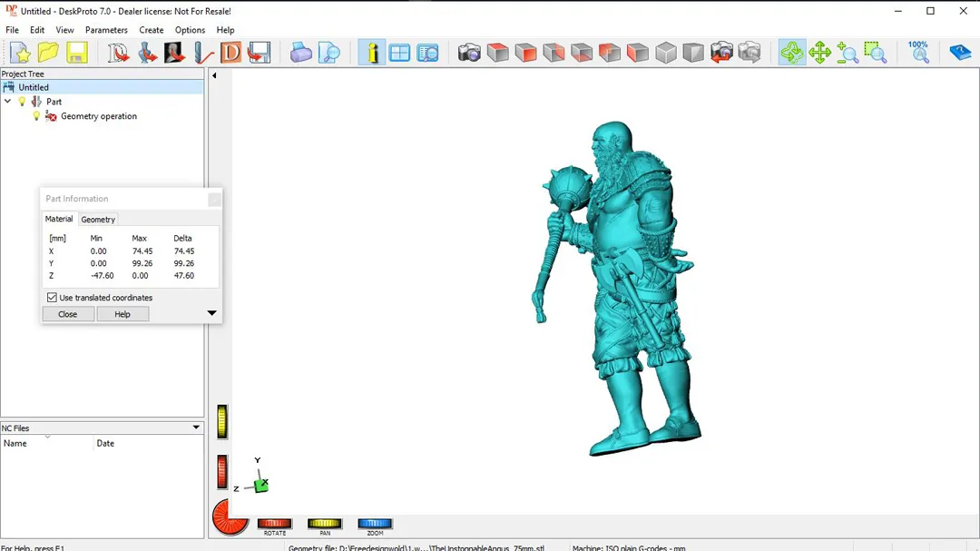This screenshot has width=980, height=551.
Task: Open the File menu
Action: [12, 30]
